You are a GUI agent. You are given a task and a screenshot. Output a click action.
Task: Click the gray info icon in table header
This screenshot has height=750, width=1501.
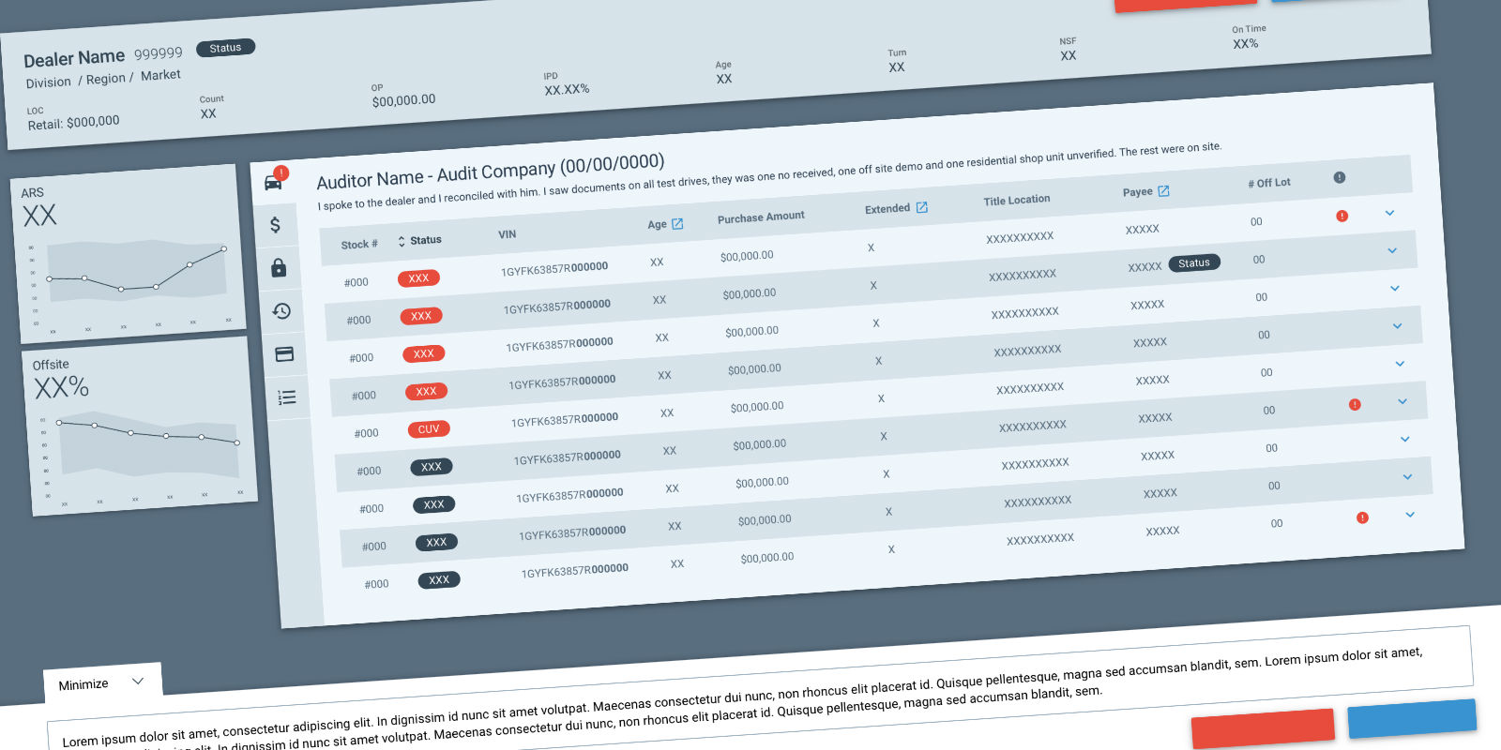point(1339,177)
